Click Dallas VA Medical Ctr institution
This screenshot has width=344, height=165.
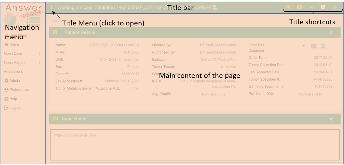coord(218,60)
